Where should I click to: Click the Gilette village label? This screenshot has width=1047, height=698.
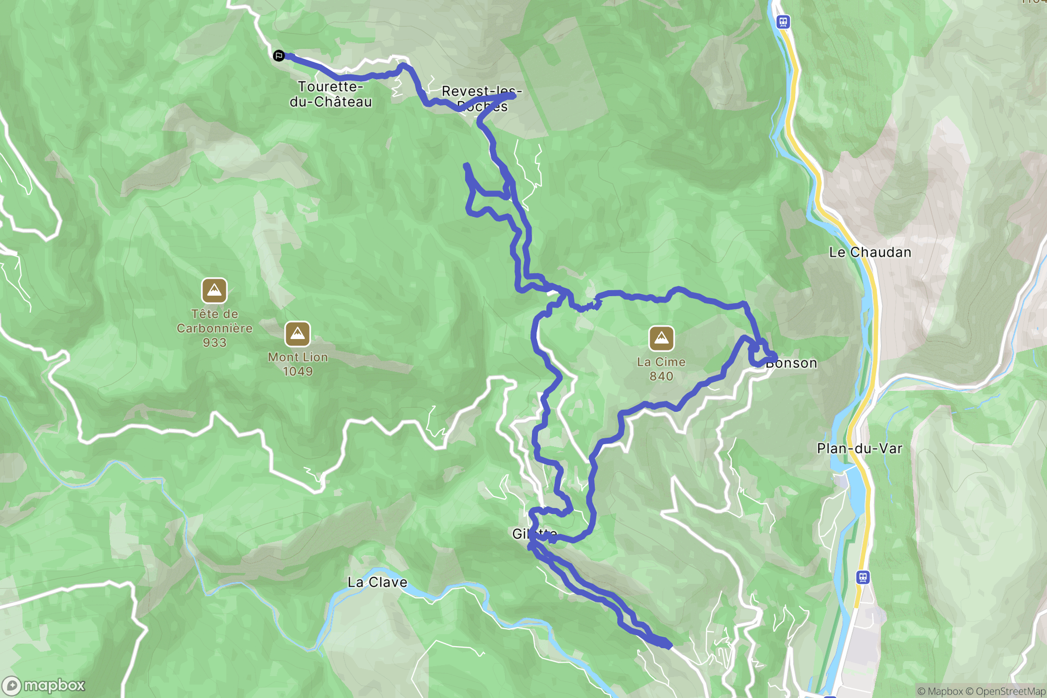click(535, 534)
